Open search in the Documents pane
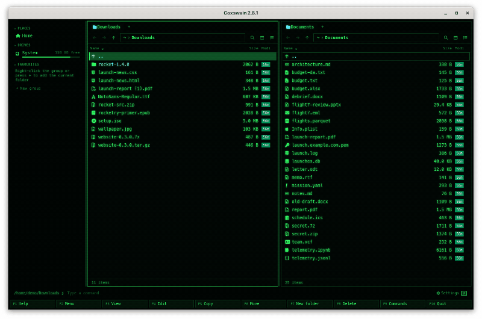The width and height of the screenshot is (482, 319). (446, 38)
